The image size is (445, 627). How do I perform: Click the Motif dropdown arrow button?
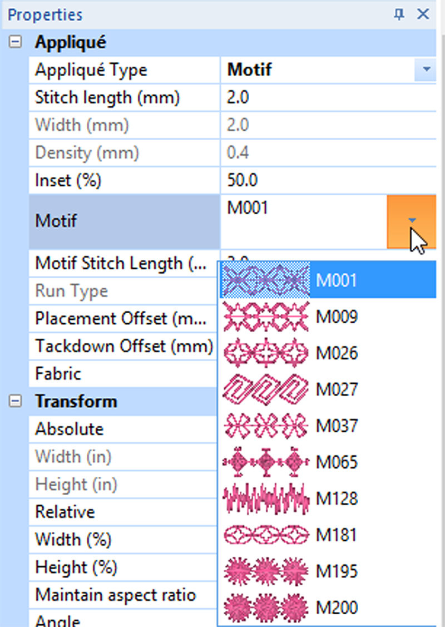pyautogui.click(x=412, y=221)
